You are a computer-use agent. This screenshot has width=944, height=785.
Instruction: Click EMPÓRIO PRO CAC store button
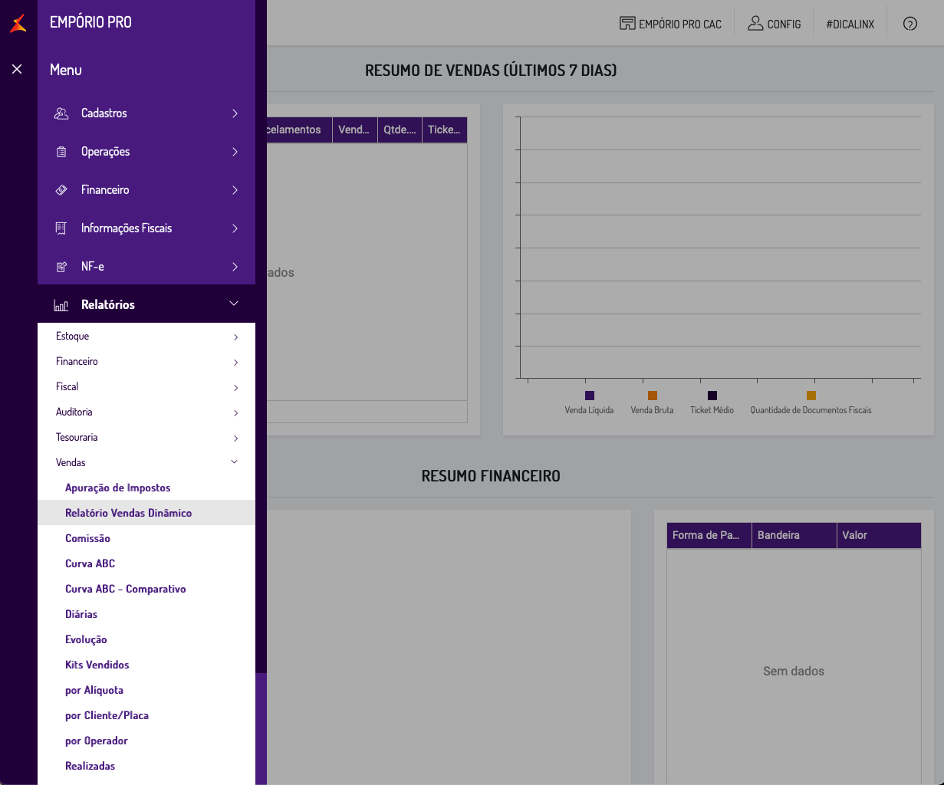click(671, 24)
